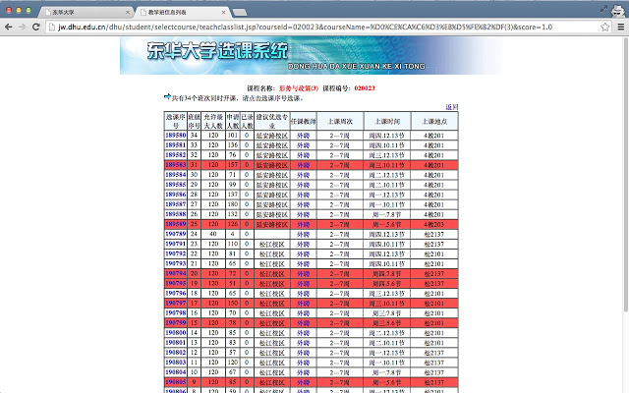Open teacher 外聘 link in row 190805
629x393 pixels.
click(x=304, y=382)
